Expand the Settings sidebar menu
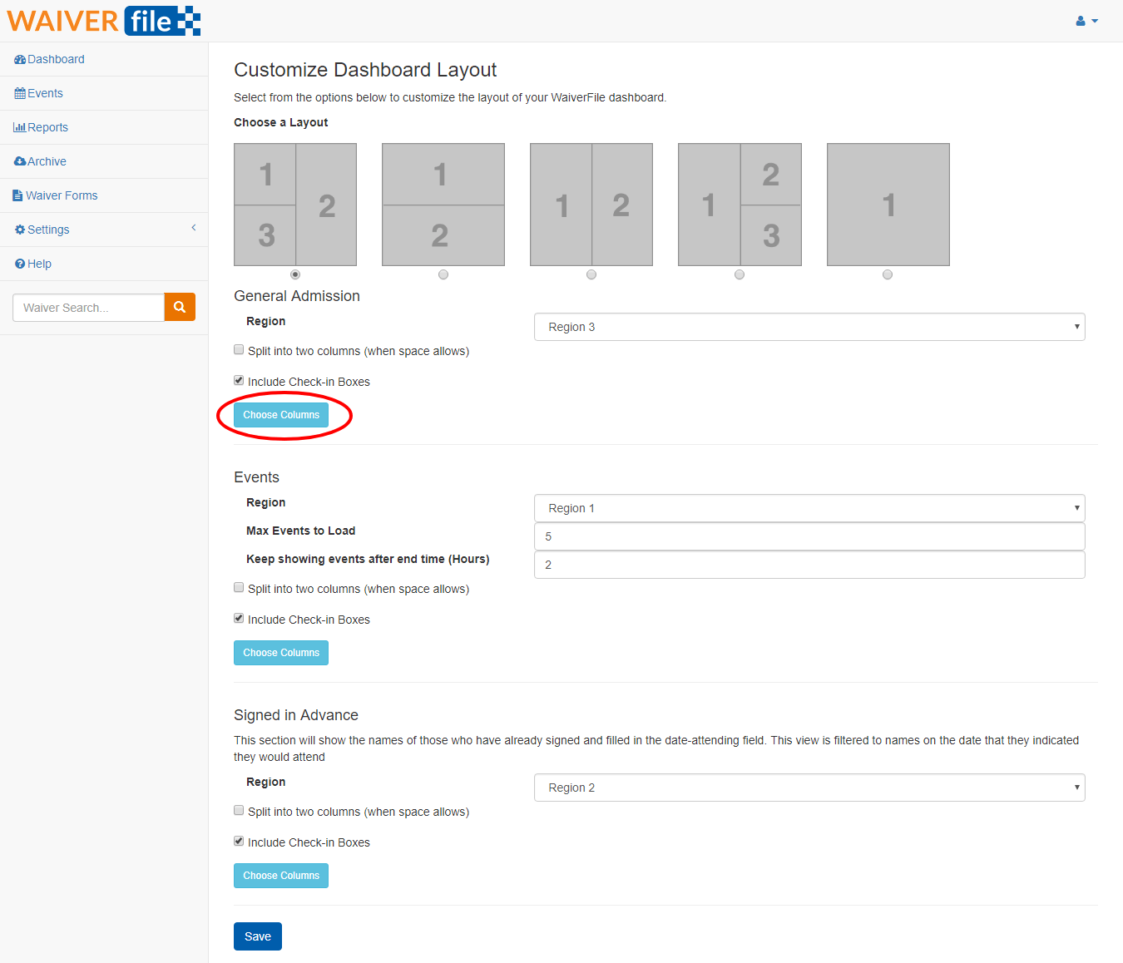The width and height of the screenshot is (1123, 963). coord(104,230)
